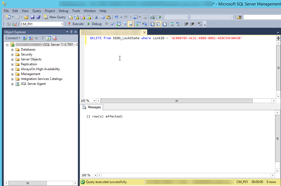Refresh the Object Explorer tree

point(48,38)
